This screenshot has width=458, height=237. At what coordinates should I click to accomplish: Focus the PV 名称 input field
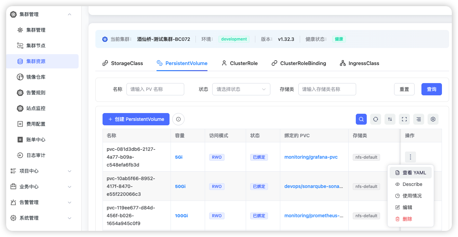[x=155, y=89]
